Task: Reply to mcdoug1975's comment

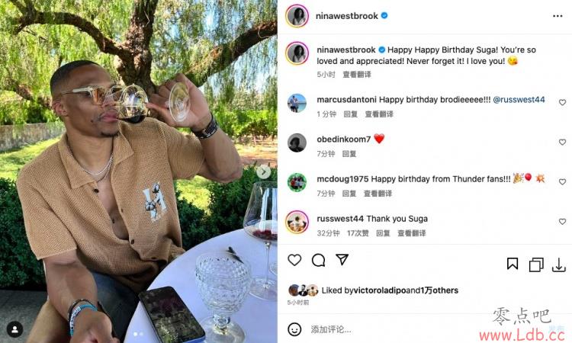Action: point(349,194)
